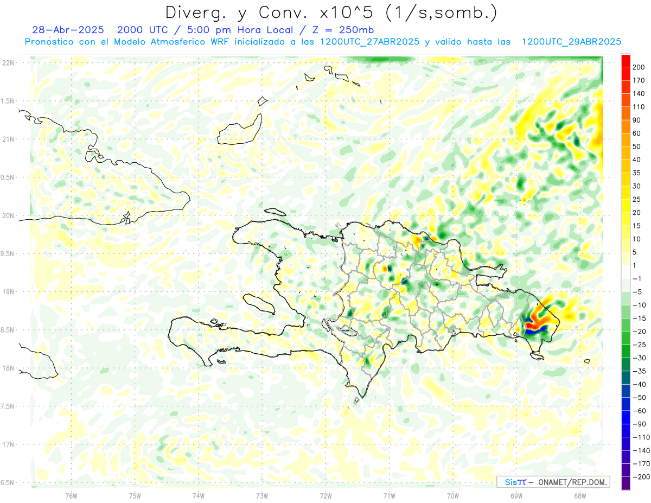Image resolution: width=651 pixels, height=503 pixels.
Task: Click the "1.5N" latitude label
Action: [x=8, y=101]
